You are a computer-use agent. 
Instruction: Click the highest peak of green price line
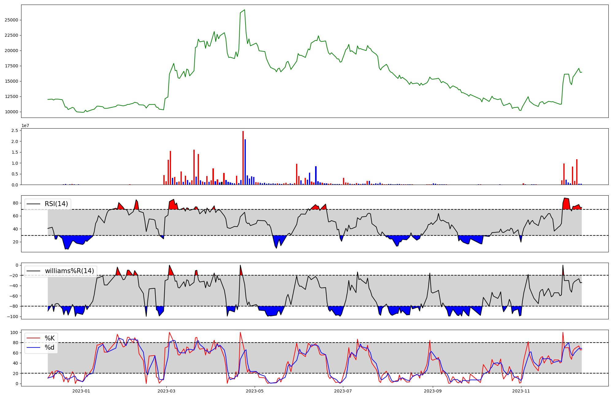(x=244, y=10)
